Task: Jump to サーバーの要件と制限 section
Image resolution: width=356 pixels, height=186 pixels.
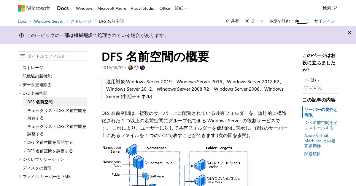Action: (x=321, y=112)
